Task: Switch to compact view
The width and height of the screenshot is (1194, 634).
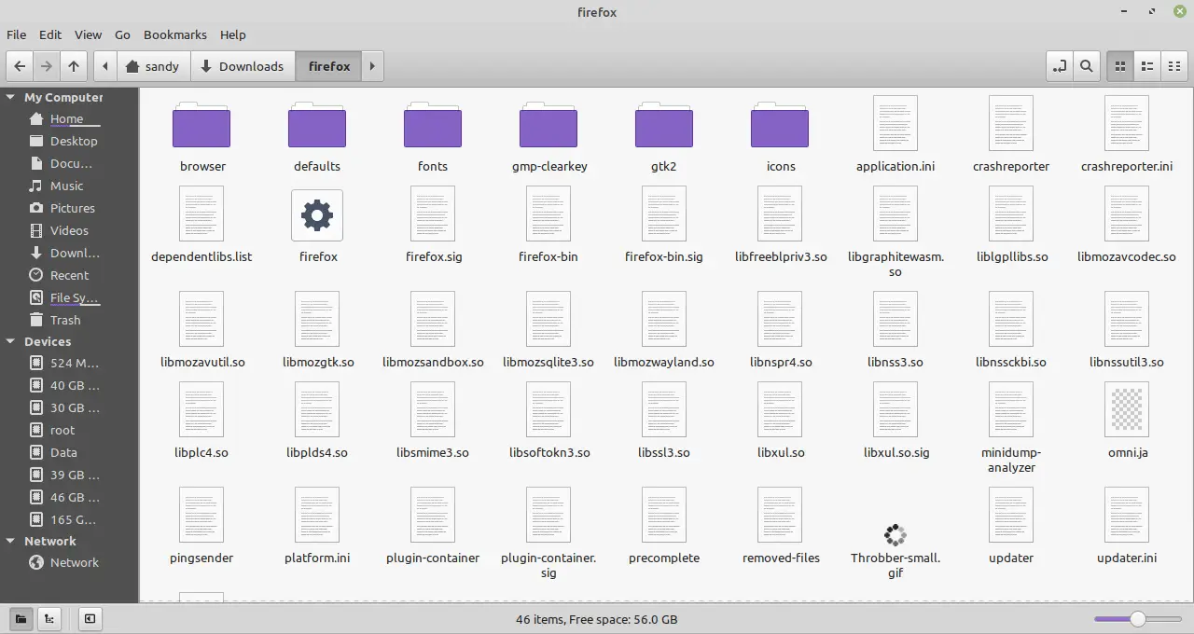Action: [1174, 66]
